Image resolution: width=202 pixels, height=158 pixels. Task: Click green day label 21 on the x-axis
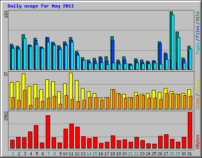tap(130, 154)
